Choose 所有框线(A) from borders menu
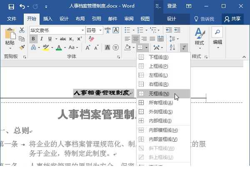The width and height of the screenshot is (250, 172). pyautogui.click(x=164, y=102)
